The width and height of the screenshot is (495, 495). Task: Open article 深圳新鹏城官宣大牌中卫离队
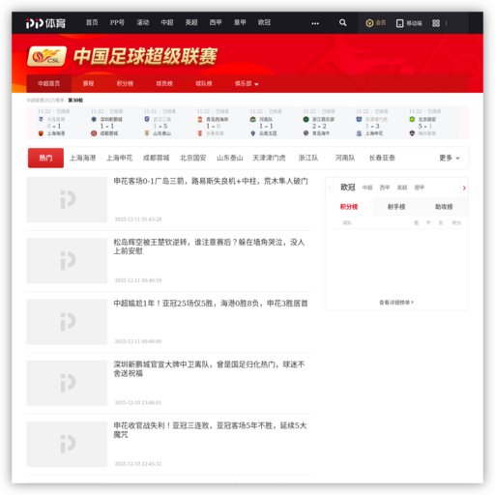[209, 369]
